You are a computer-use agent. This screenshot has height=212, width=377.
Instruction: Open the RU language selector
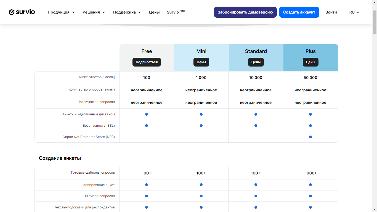point(354,12)
